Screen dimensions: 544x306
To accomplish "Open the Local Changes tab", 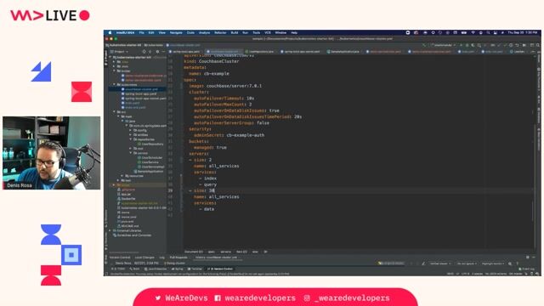I will 144,258.
